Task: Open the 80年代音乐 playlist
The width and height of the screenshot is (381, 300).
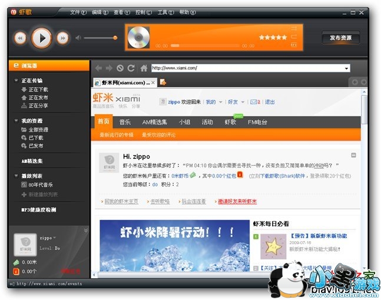Action: [x=37, y=185]
